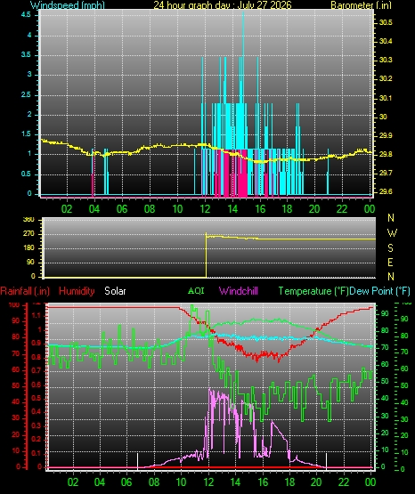415x494 pixels.
Task: Click the 30.5 barometer axis value
Action: (386, 22)
